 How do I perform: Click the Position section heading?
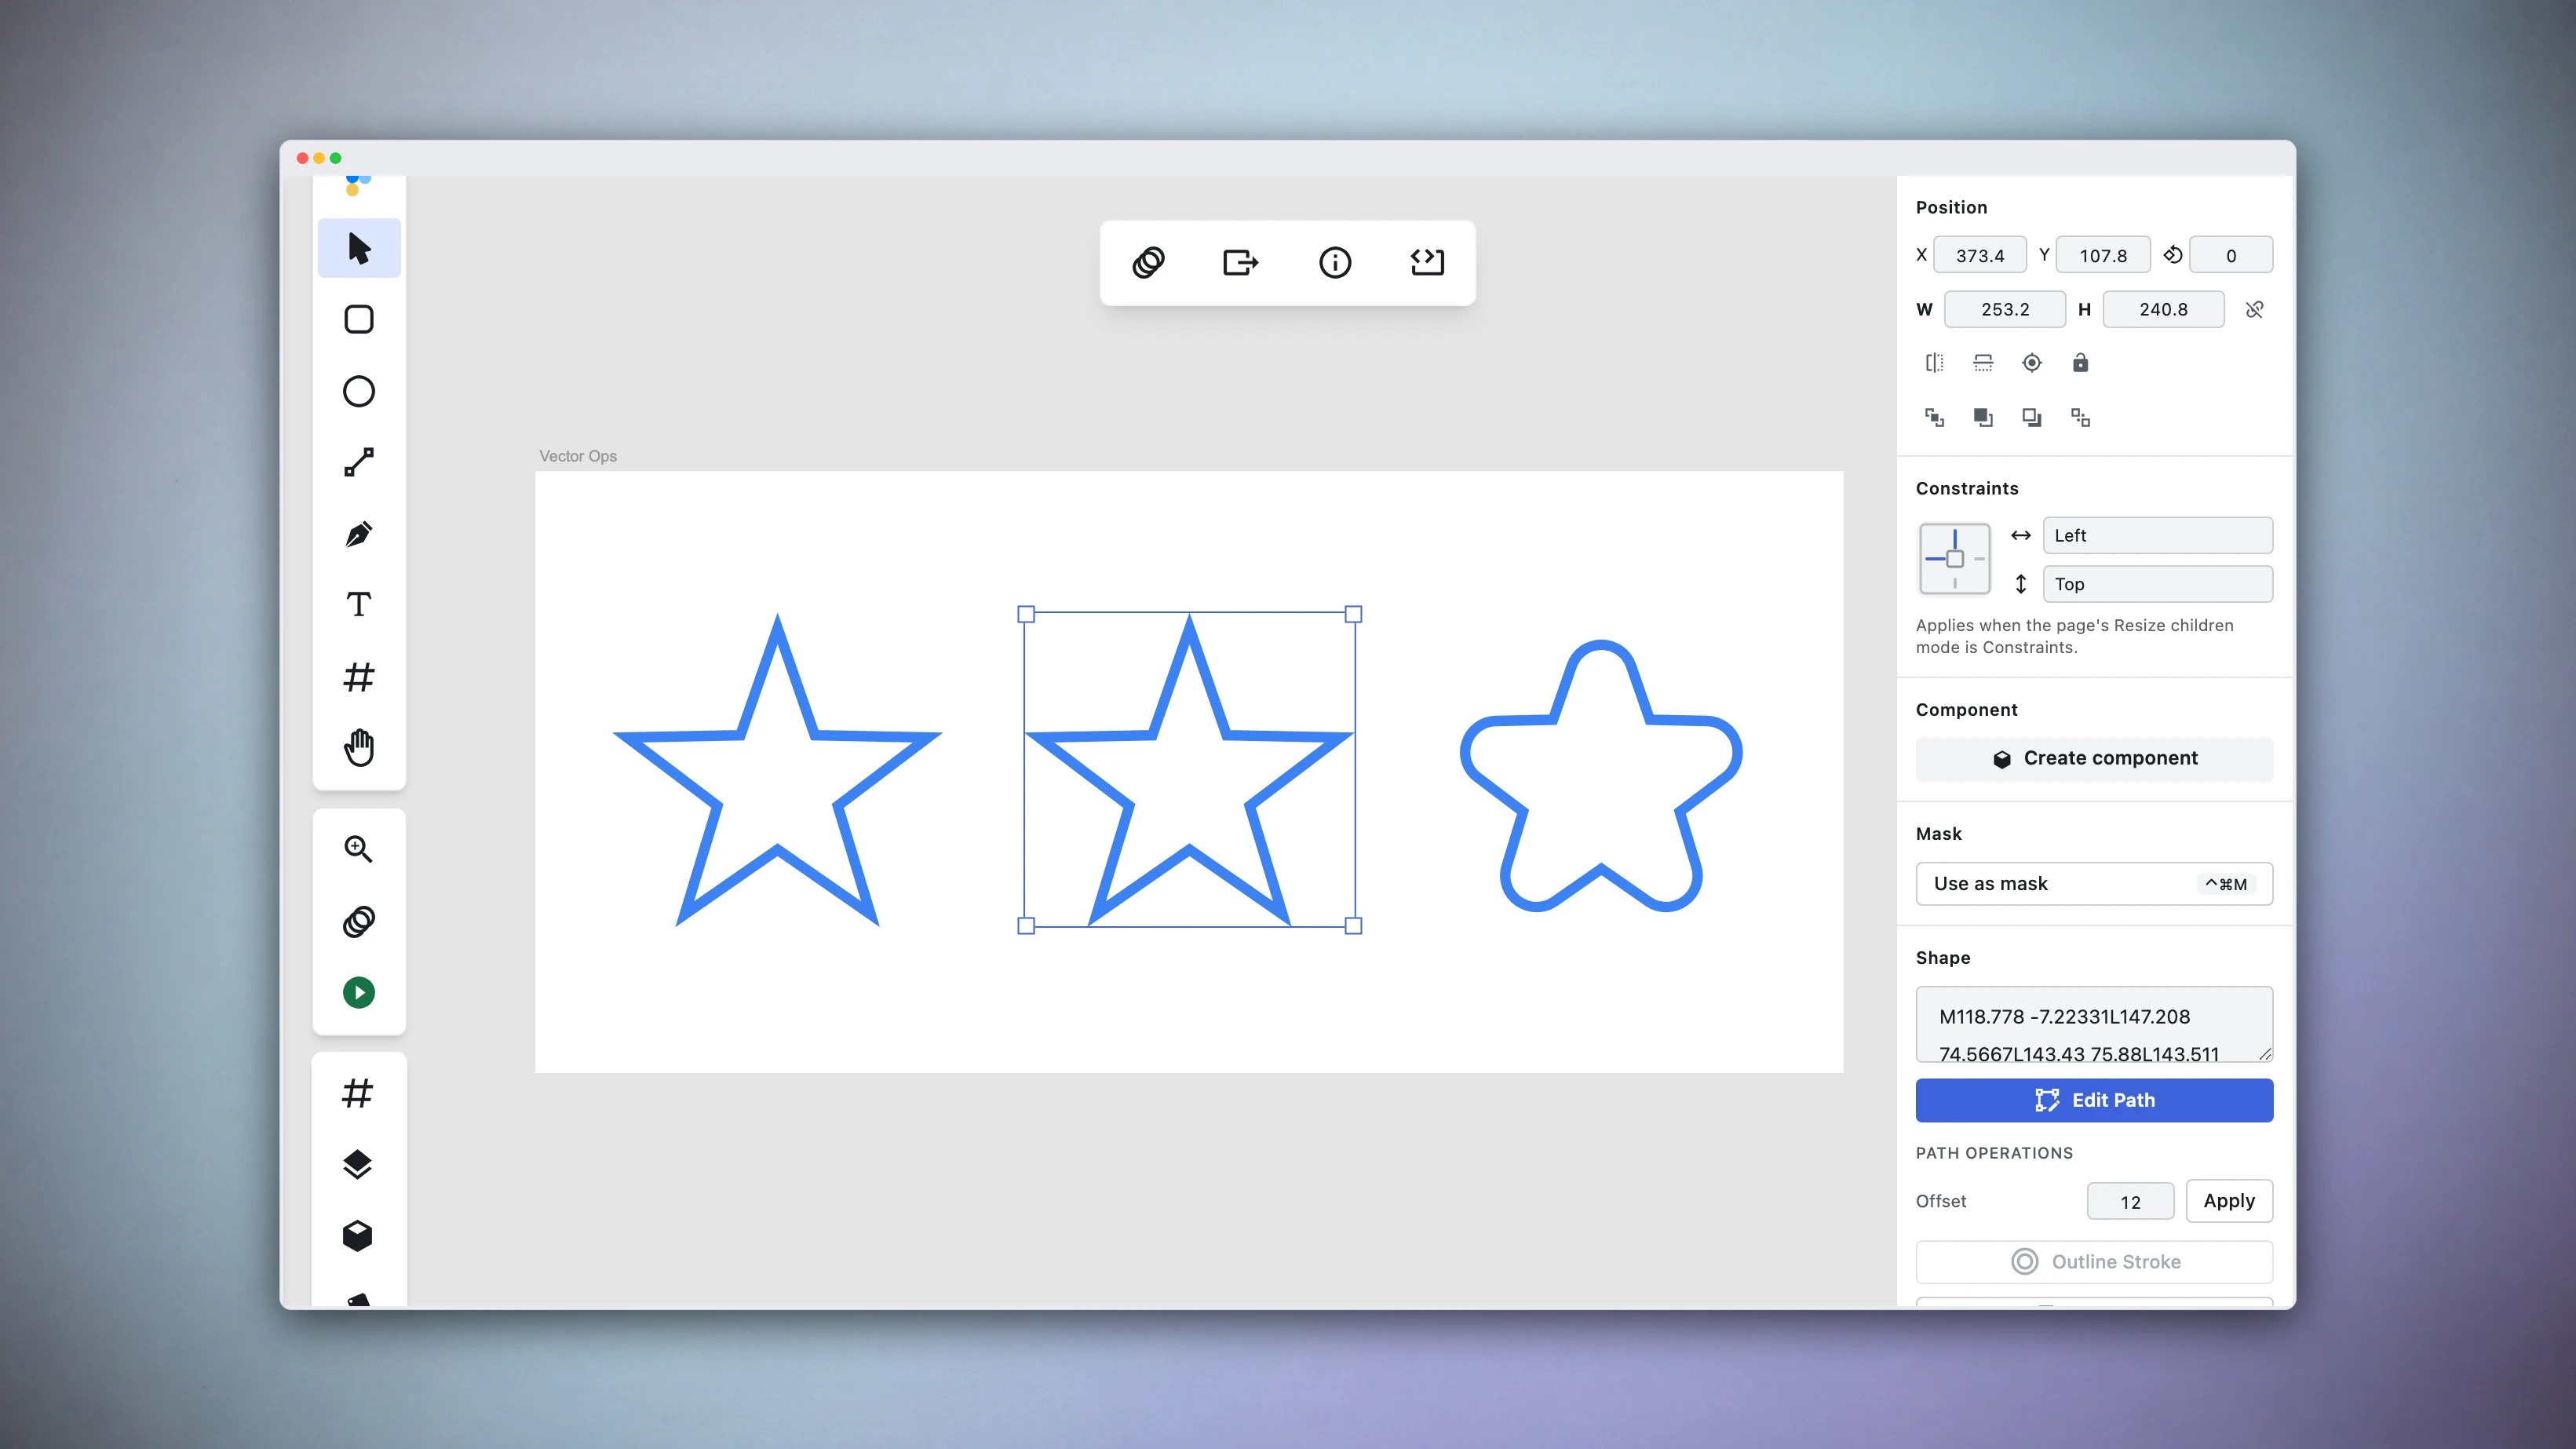coord(1951,207)
